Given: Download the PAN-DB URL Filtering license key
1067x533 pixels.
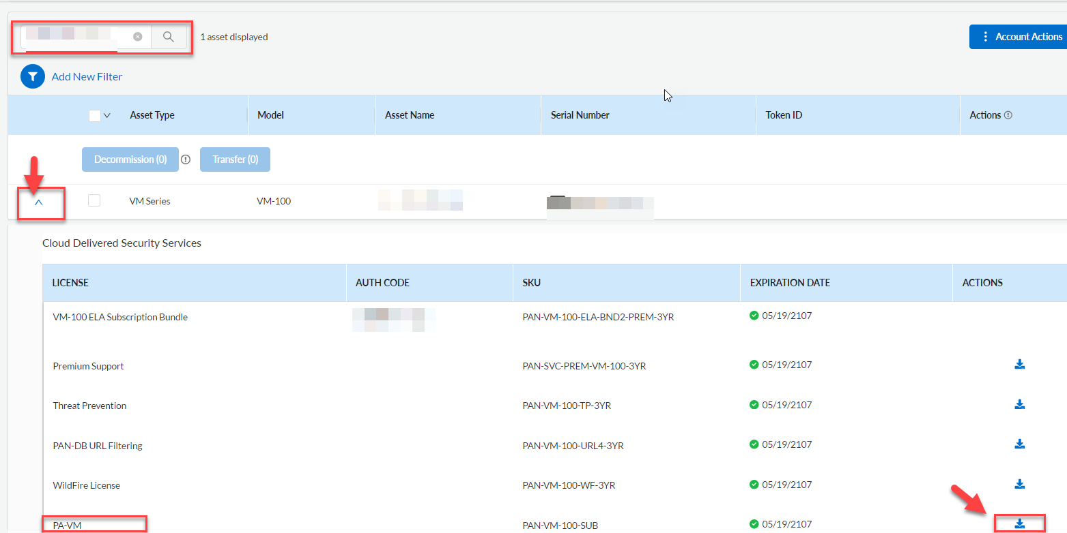Looking at the screenshot, I should point(1020,444).
